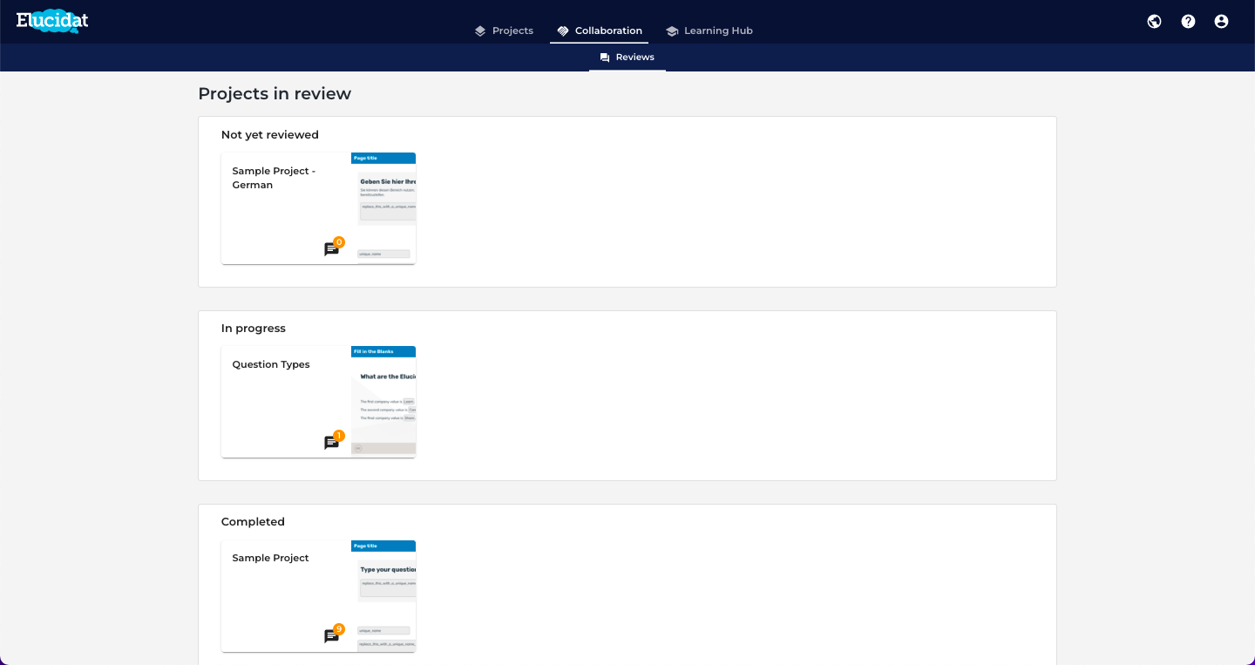This screenshot has width=1255, height=665.
Task: Click the completed Sample Project preview thumbnail
Action: [383, 595]
